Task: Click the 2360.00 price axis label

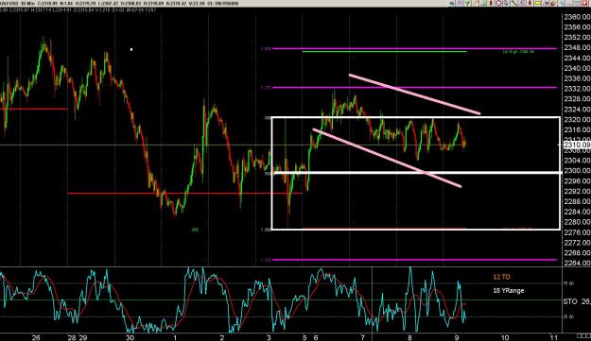Action: [577, 17]
